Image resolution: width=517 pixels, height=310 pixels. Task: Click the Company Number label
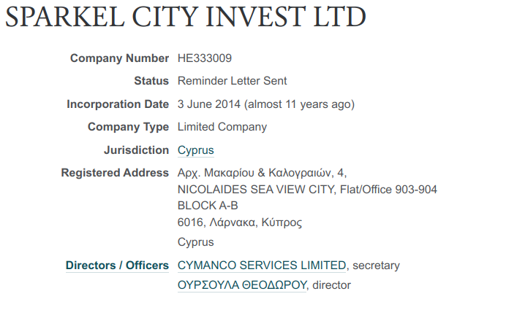pos(119,58)
